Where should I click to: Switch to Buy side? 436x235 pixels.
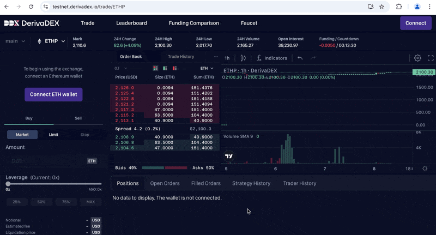(x=29, y=118)
